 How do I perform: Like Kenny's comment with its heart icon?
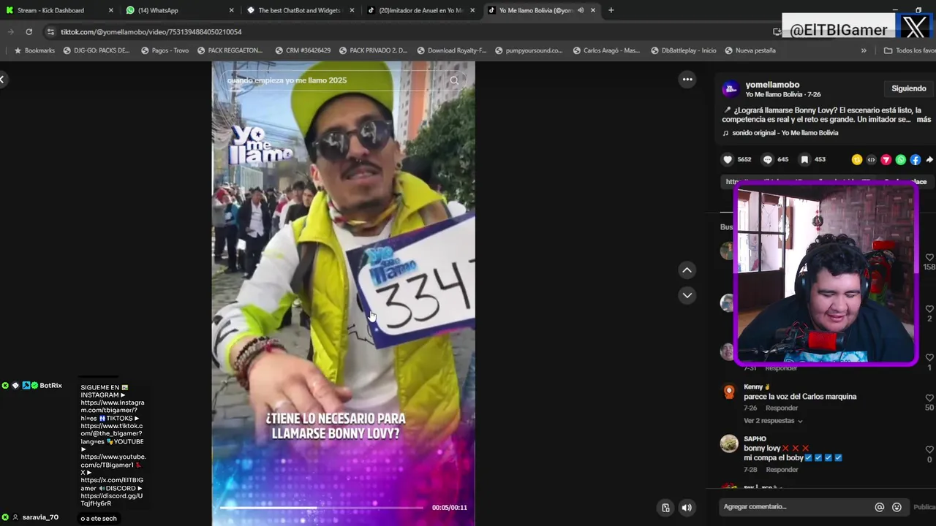[x=929, y=398]
